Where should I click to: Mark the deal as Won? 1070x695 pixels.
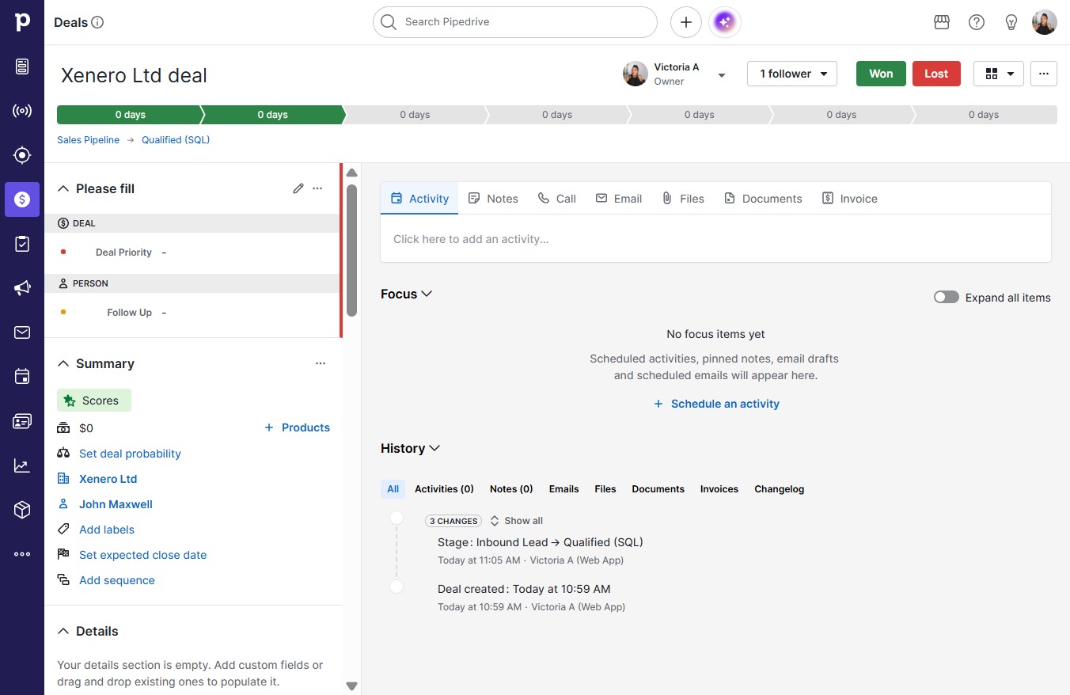881,74
